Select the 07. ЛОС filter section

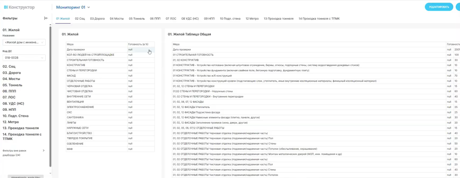(x=9, y=97)
